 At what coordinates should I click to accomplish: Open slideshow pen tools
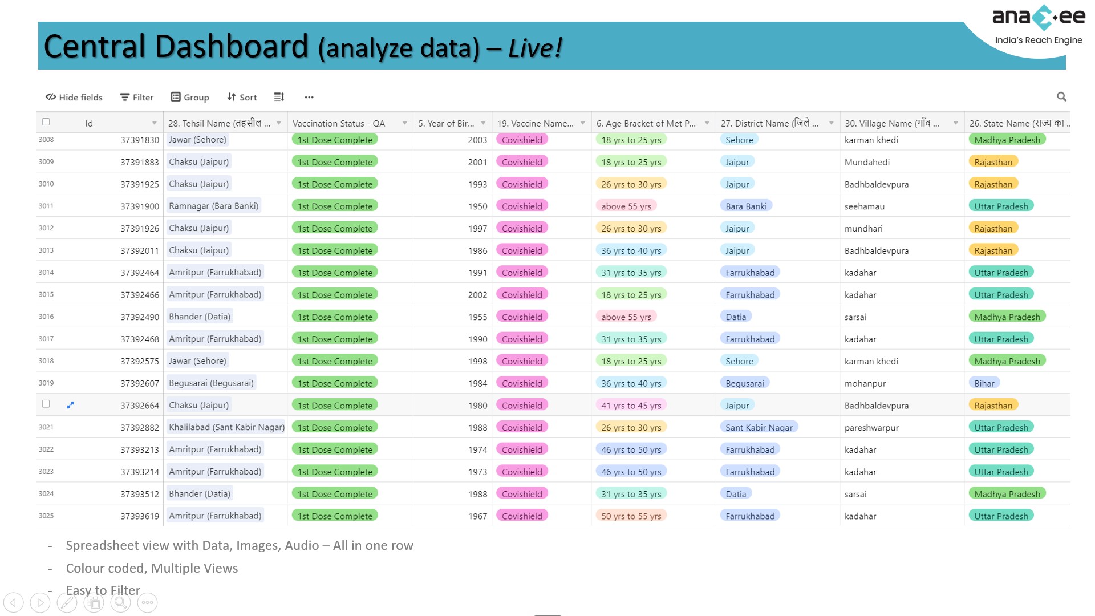pyautogui.click(x=67, y=602)
